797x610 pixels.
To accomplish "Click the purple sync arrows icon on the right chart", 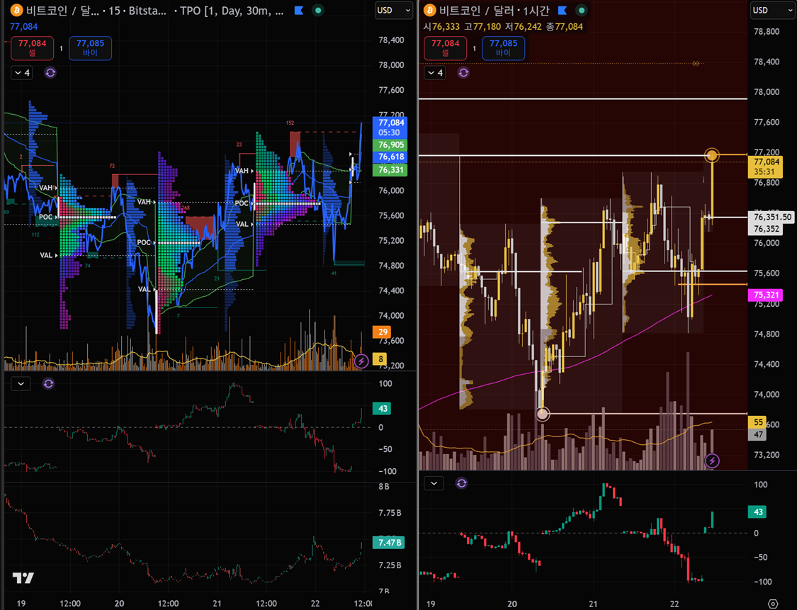I will (x=463, y=72).
